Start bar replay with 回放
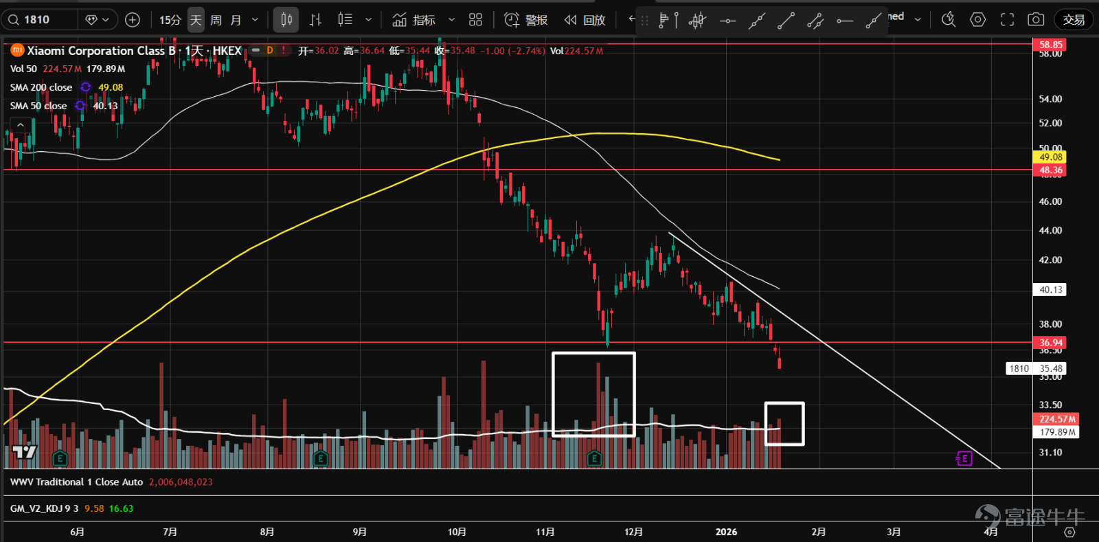This screenshot has height=542, width=1099. pyautogui.click(x=585, y=20)
